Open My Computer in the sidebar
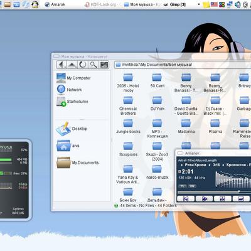 click(x=73, y=78)
